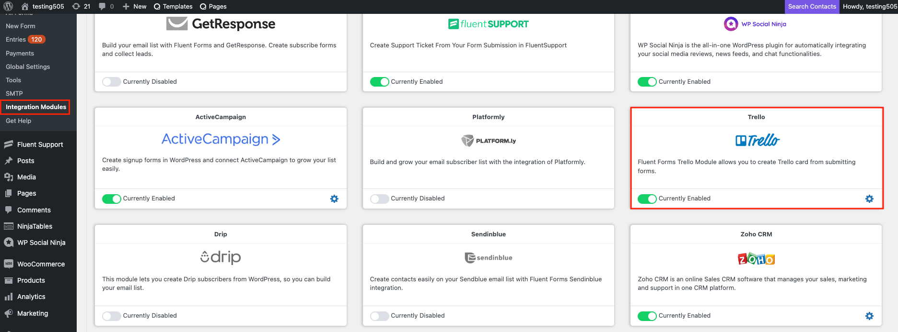Click the Drip card title
Image resolution: width=898 pixels, height=332 pixels.
(221, 234)
